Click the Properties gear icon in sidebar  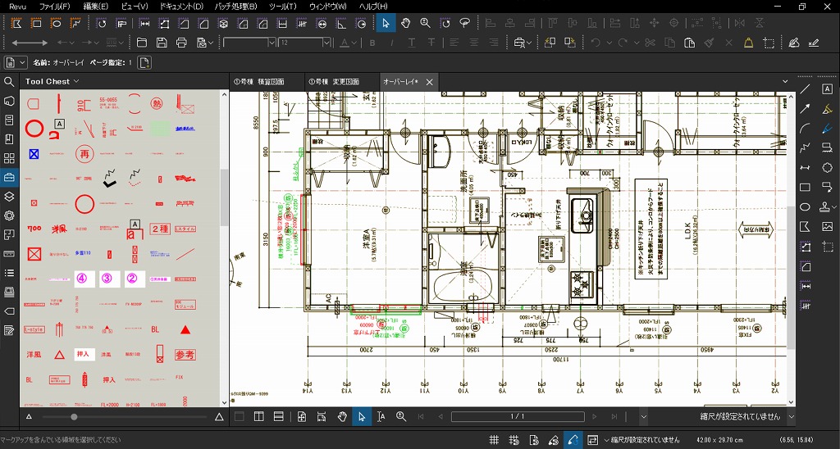(x=9, y=215)
